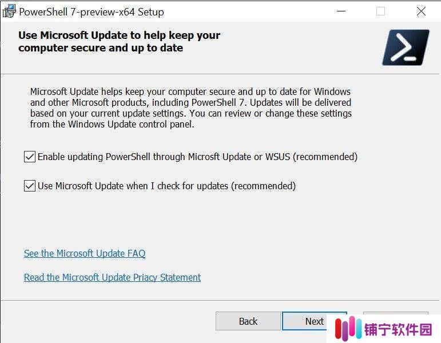Click the colorful watermark logo icon
Image resolution: width=441 pixels, height=343 pixels.
click(348, 328)
